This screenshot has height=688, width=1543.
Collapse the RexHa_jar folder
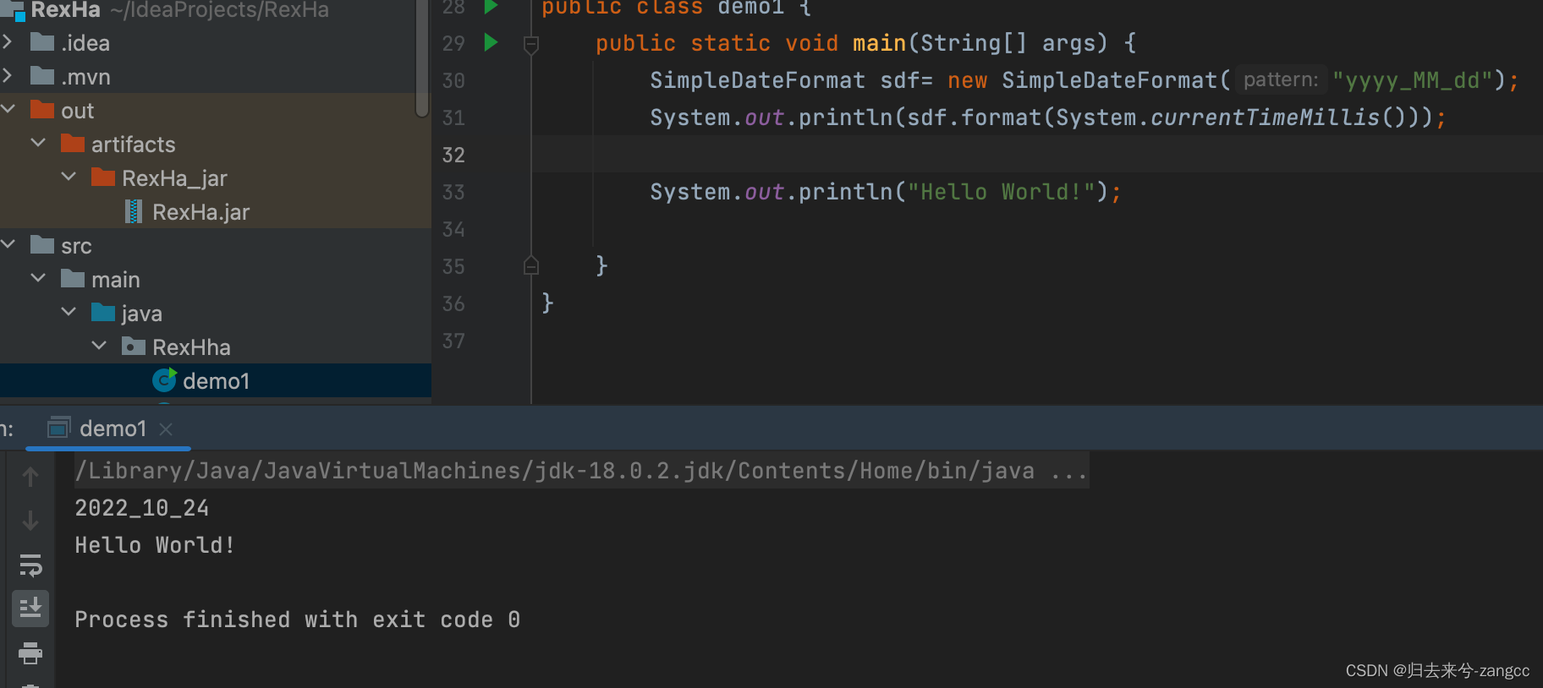pos(69,177)
